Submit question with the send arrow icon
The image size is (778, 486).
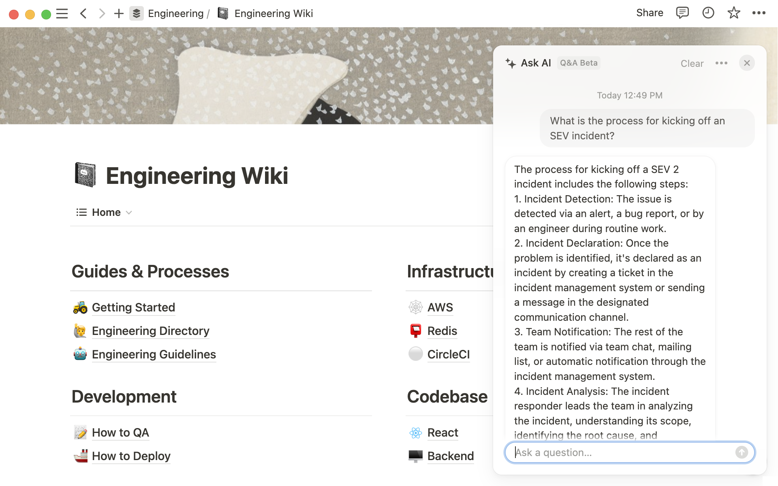(x=742, y=452)
